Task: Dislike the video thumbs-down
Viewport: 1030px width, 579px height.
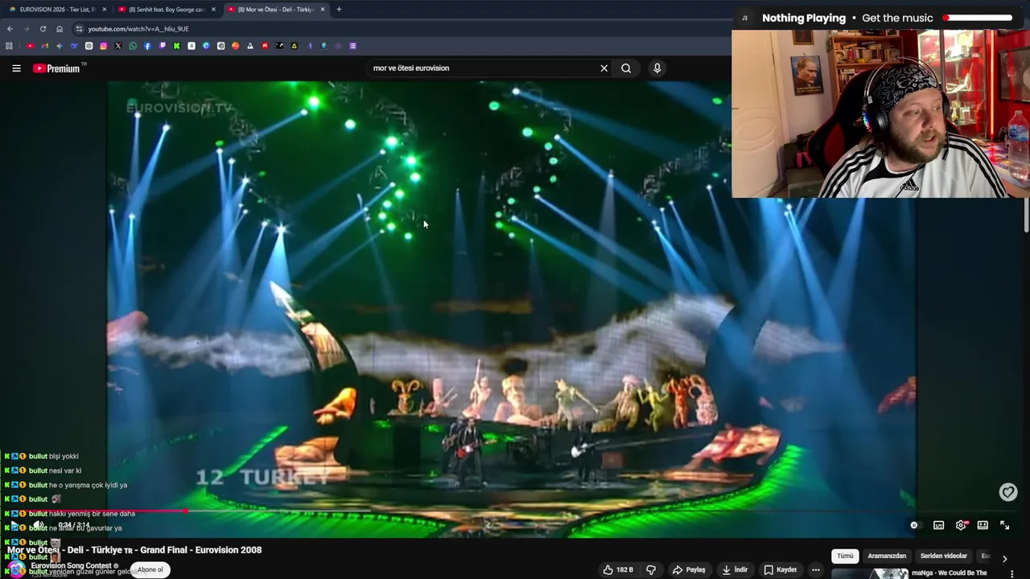Action: [651, 570]
